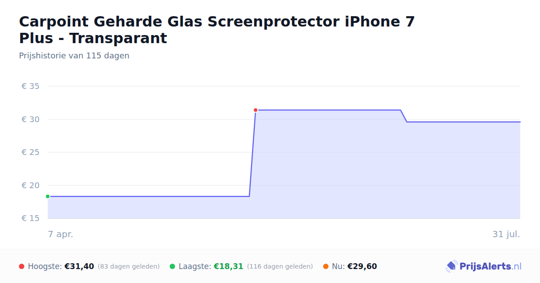The width and height of the screenshot is (540, 283).
Task: Click the PrijsAlerts price tag logo icon
Action: pyautogui.click(x=451, y=266)
